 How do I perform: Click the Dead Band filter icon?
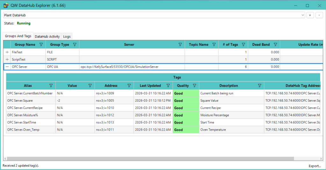pos(275,44)
